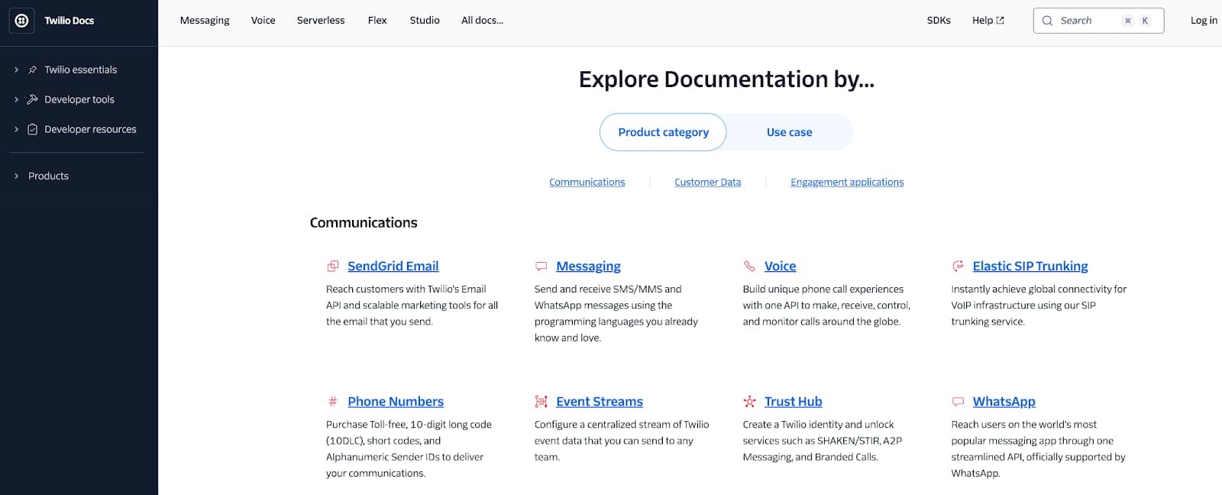Click text 'Purchase Toll-free, 10-digit long code'

[x=409, y=424]
